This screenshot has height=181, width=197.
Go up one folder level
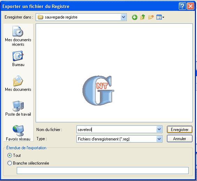coord(143,17)
